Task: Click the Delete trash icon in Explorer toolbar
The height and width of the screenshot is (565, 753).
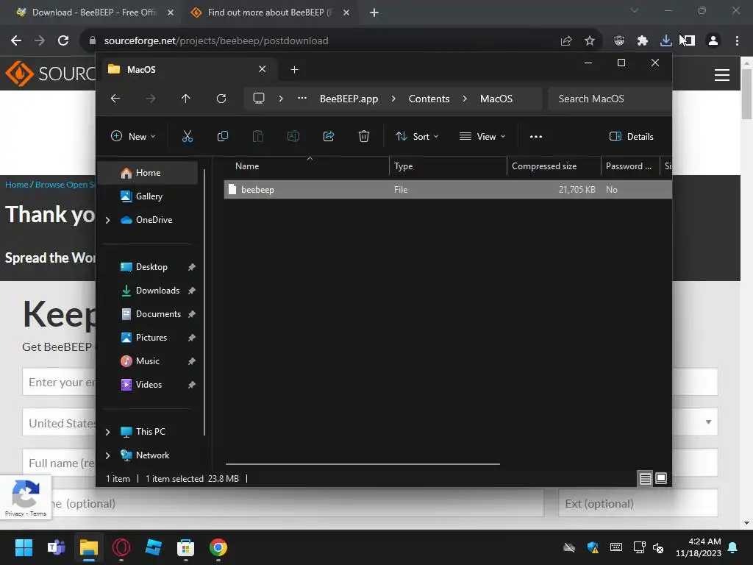Action: [x=364, y=136]
